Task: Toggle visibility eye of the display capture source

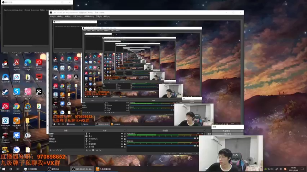Action: 122,147
